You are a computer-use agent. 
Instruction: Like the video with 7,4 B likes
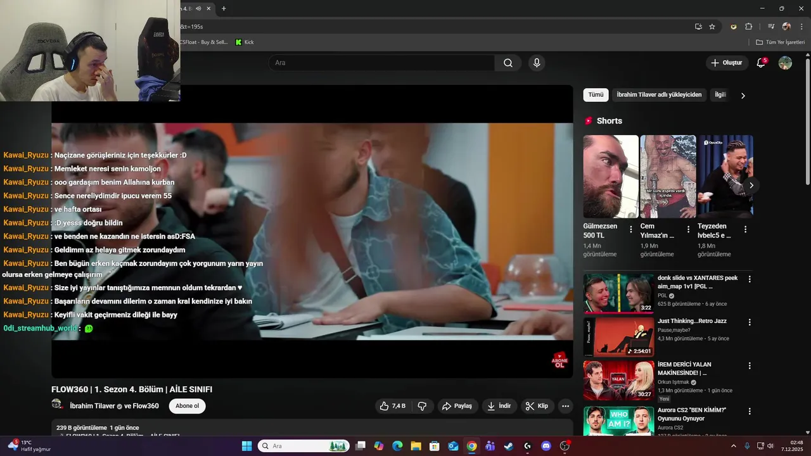pyautogui.click(x=392, y=406)
